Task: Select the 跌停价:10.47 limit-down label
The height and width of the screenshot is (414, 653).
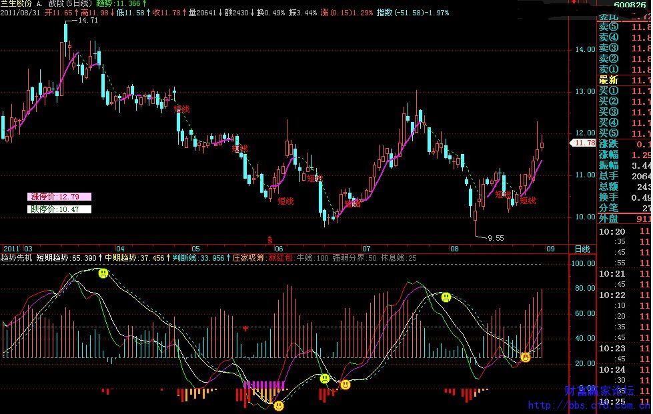Action: 59,209
